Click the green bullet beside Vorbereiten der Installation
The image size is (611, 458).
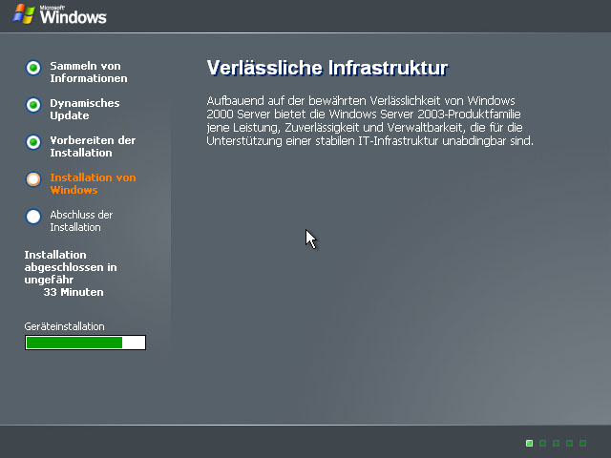click(33, 142)
